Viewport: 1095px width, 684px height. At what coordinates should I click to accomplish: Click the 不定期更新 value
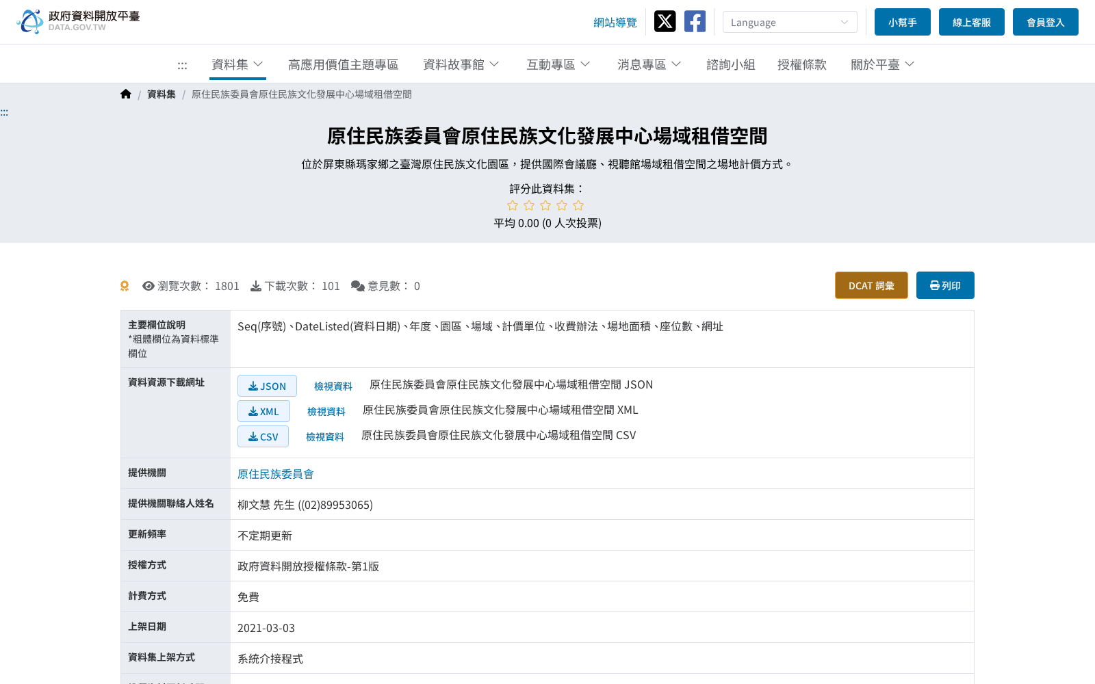click(265, 536)
